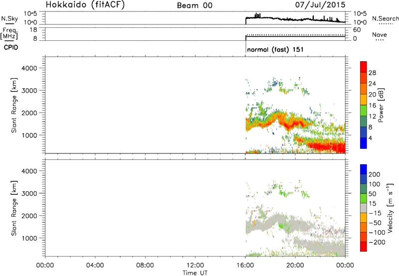Click 'Slant Range [km]' label of velocity panel
Viewport: 399px width, 276px height.
14,208
